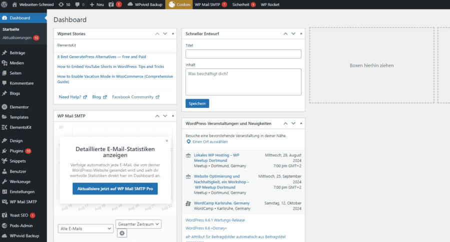The width and height of the screenshot is (450, 242).
Task: Open Facebook Community link
Action: coord(135,97)
